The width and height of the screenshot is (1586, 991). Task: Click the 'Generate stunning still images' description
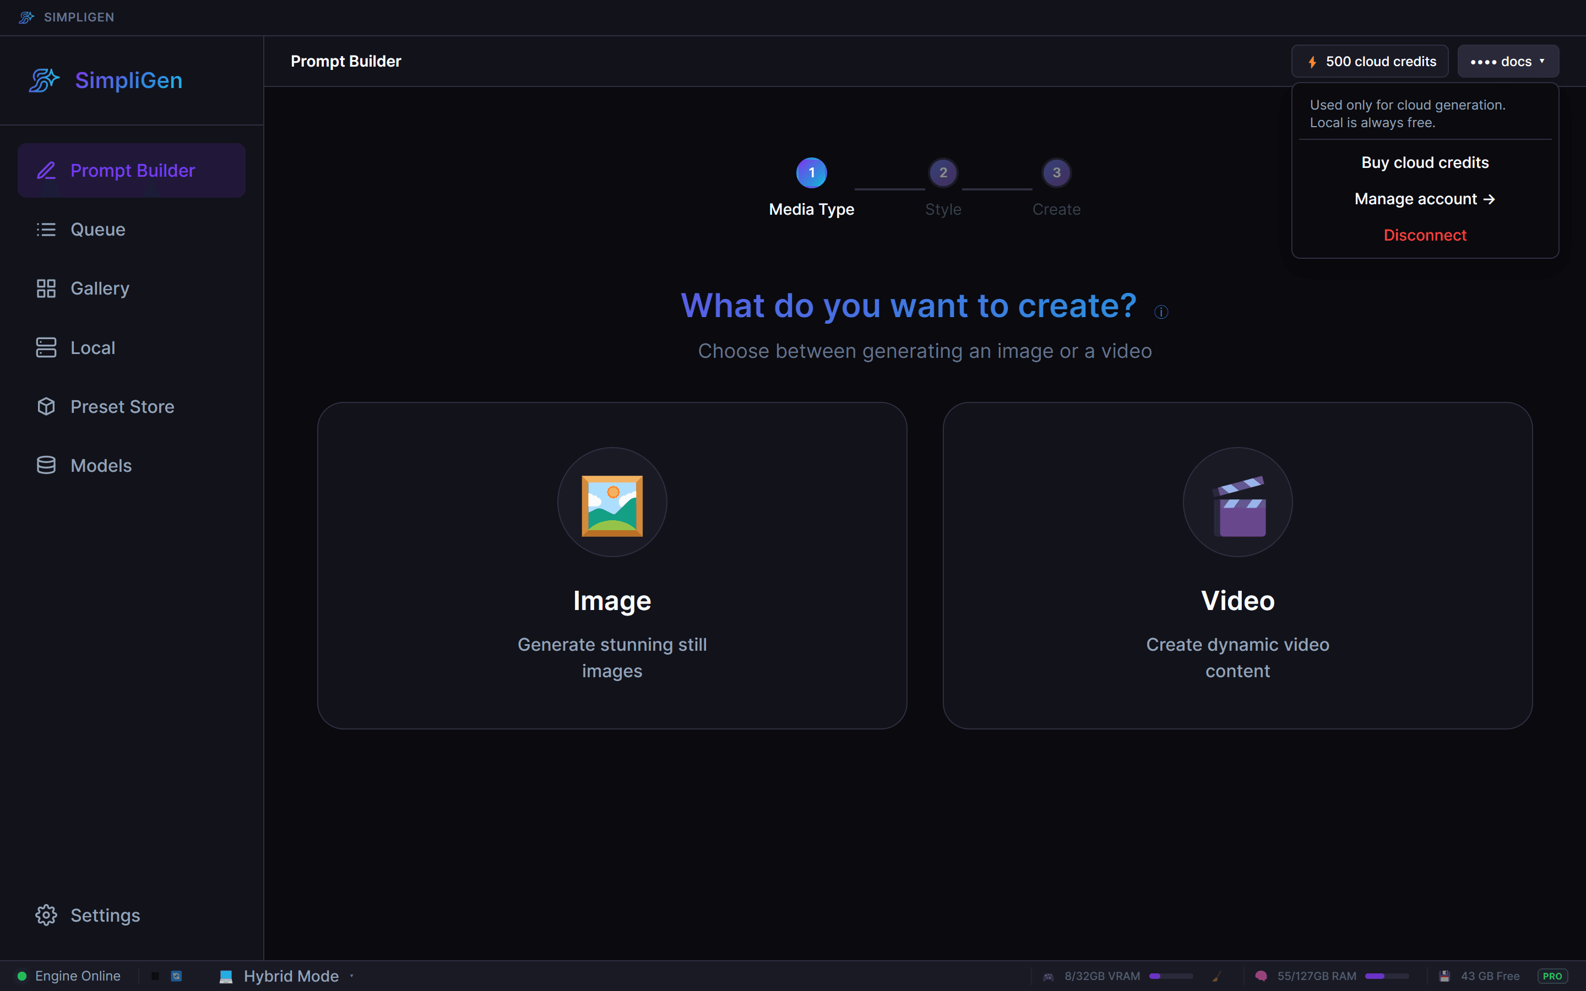coord(612,657)
